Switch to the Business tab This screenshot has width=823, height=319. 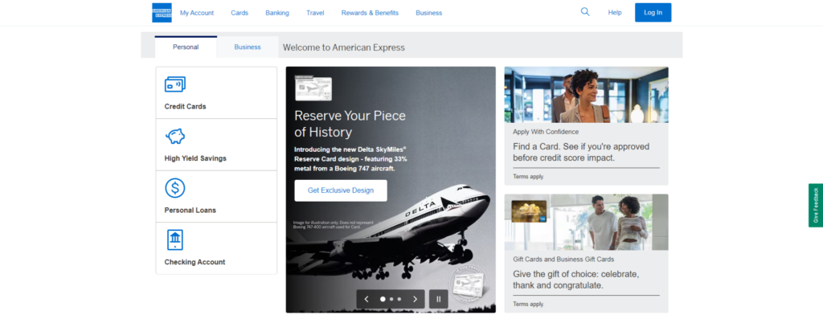point(248,47)
